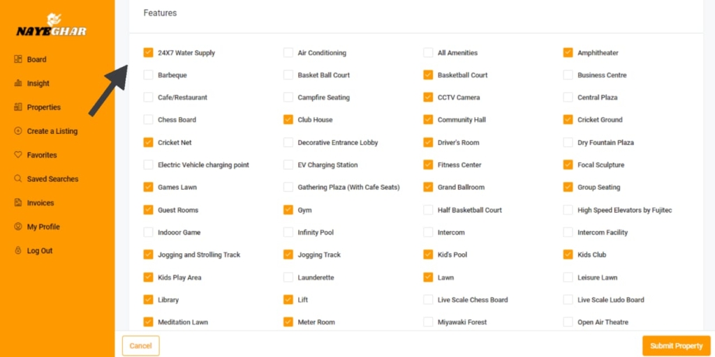Open Saved Searches in sidebar

53,179
